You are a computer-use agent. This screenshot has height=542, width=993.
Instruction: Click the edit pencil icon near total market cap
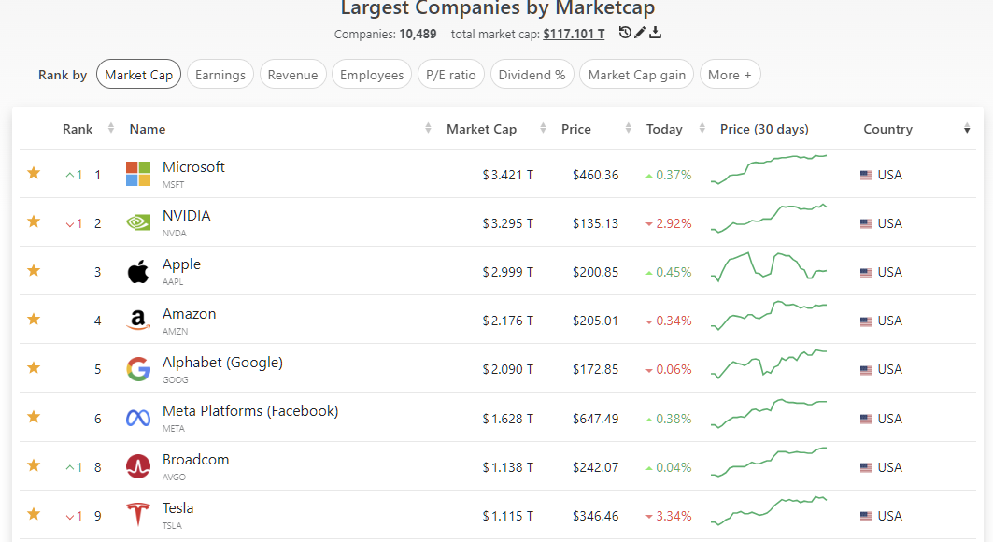point(640,32)
